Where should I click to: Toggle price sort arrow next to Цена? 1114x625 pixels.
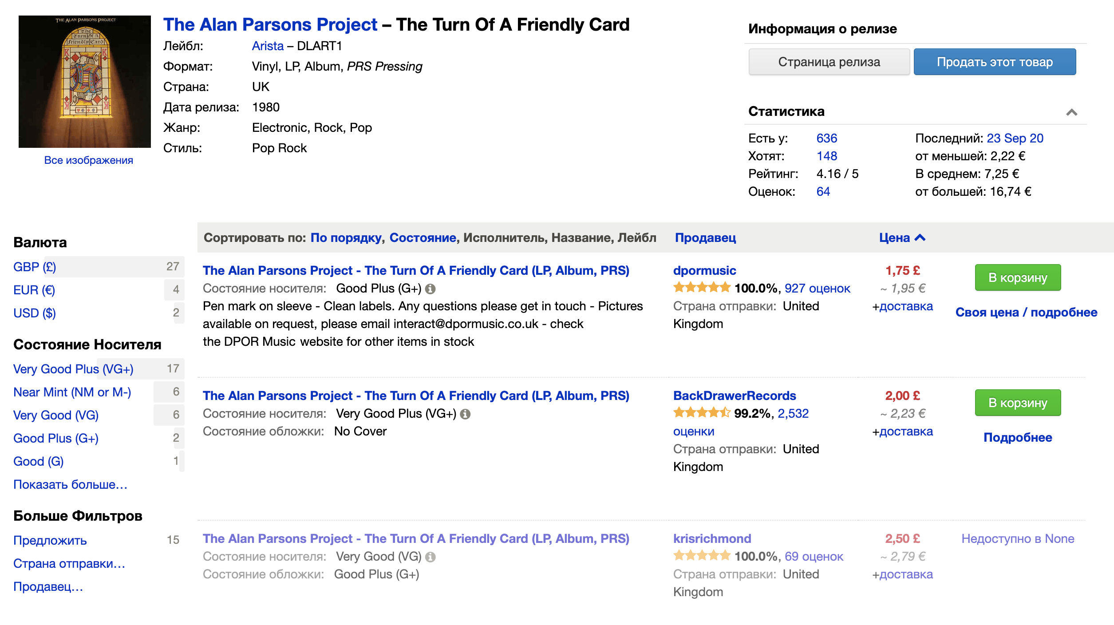pos(920,237)
